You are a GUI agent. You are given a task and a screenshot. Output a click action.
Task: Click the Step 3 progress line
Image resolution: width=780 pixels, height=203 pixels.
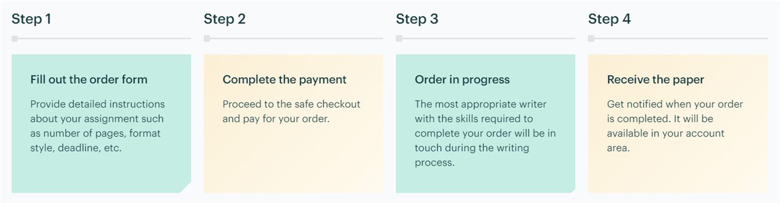click(486, 38)
